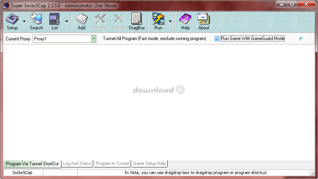Maximize the Super Socks5Cap window
Image resolution: width=318 pixels, height=179 pixels.
pyautogui.click(x=292, y=4)
